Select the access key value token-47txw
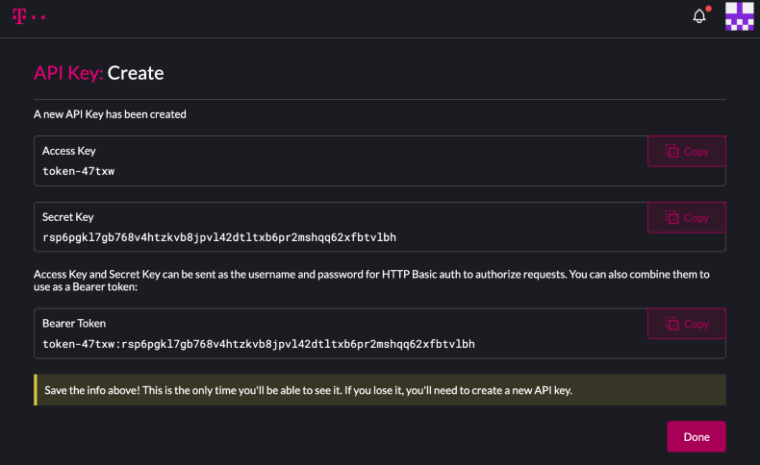760x465 pixels. pos(79,171)
